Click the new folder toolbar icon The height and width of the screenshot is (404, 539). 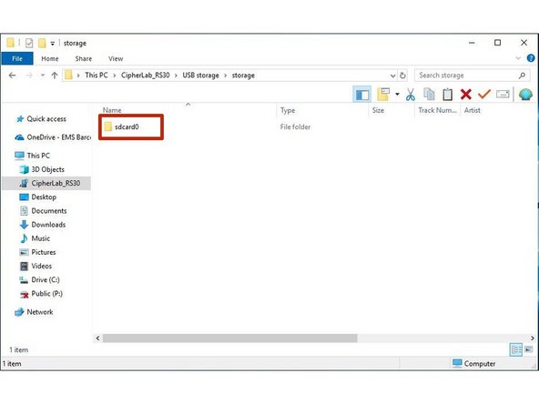coord(383,94)
